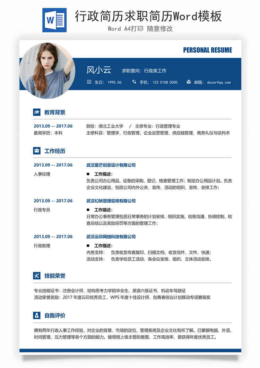Image resolution: width=260 pixels, height=368 pixels.
Task: Click the job title 行政助理
Action: point(42,246)
